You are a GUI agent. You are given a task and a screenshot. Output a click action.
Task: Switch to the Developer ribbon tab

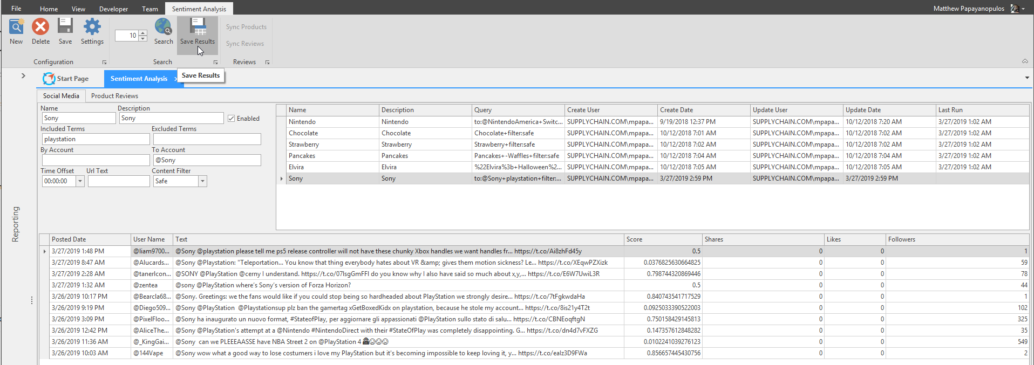pyautogui.click(x=113, y=9)
